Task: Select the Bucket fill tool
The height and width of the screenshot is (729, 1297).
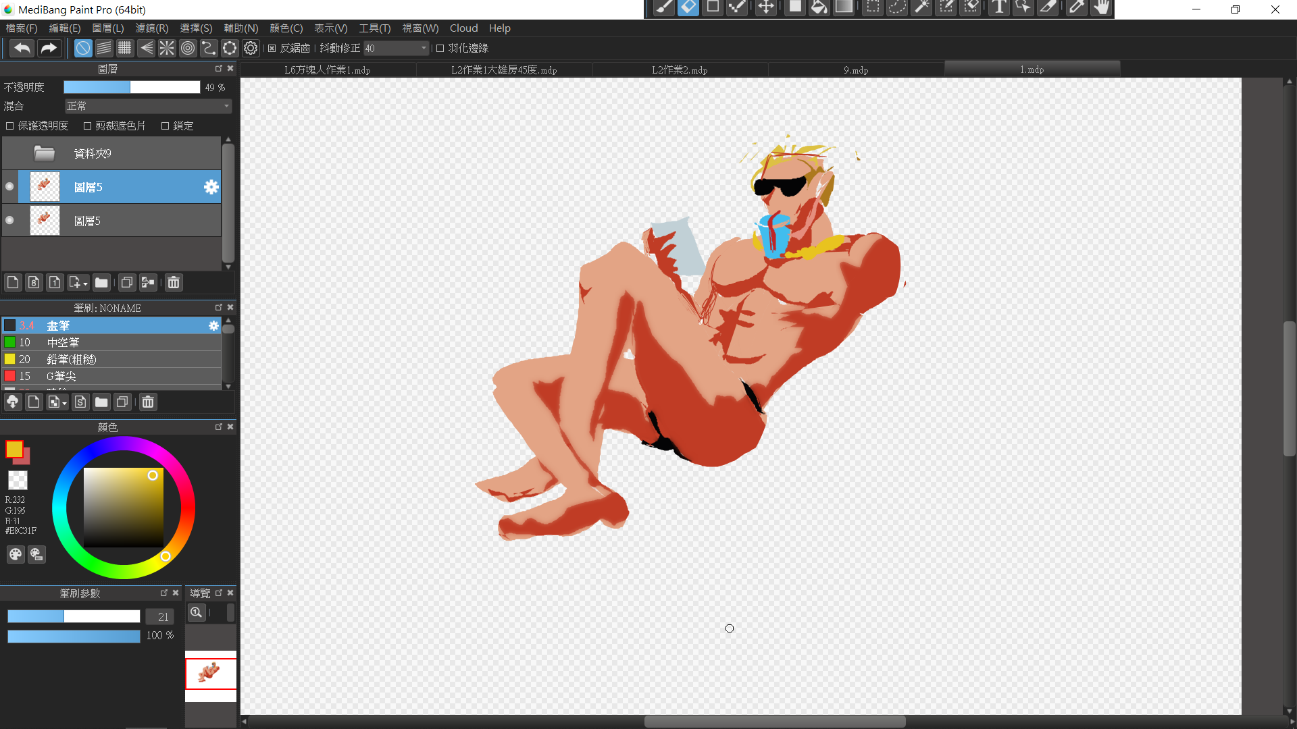Action: pos(819,8)
